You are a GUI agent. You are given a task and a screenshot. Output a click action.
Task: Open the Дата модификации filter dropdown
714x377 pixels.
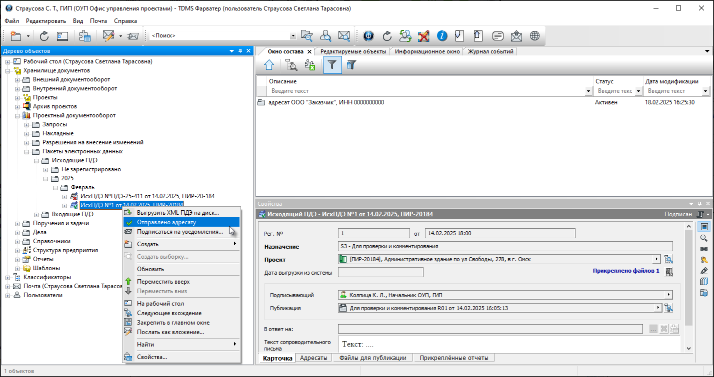tap(705, 91)
